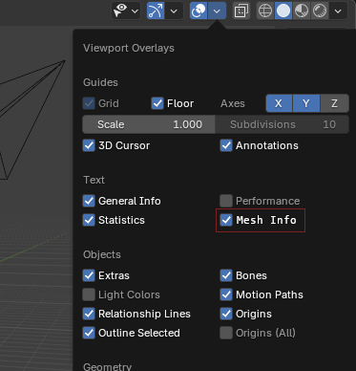The height and width of the screenshot is (371, 356).
Task: Click the Subdivisions value field
Action: [283, 124]
